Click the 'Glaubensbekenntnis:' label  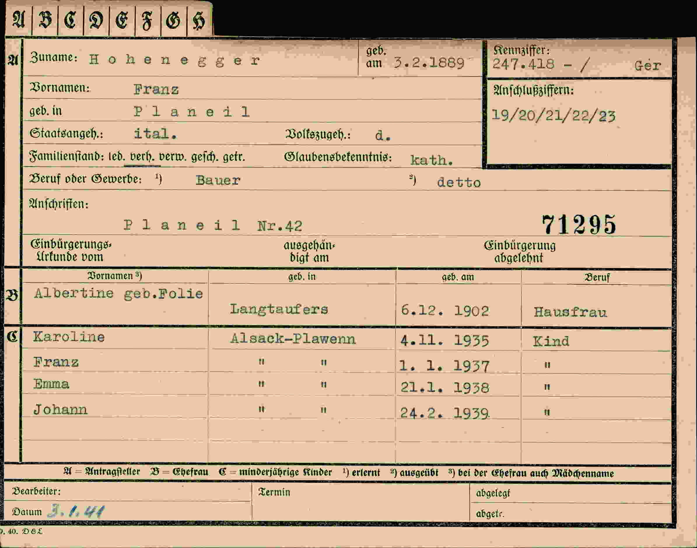(338, 157)
